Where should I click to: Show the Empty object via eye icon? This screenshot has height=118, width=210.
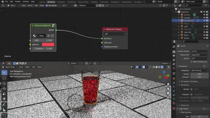coord(204,24)
